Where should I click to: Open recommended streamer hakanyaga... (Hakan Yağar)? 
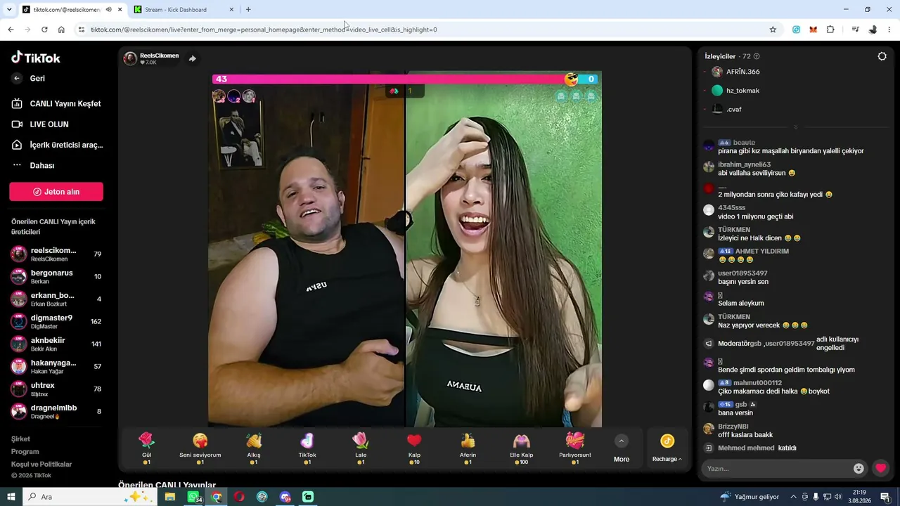pos(56,366)
